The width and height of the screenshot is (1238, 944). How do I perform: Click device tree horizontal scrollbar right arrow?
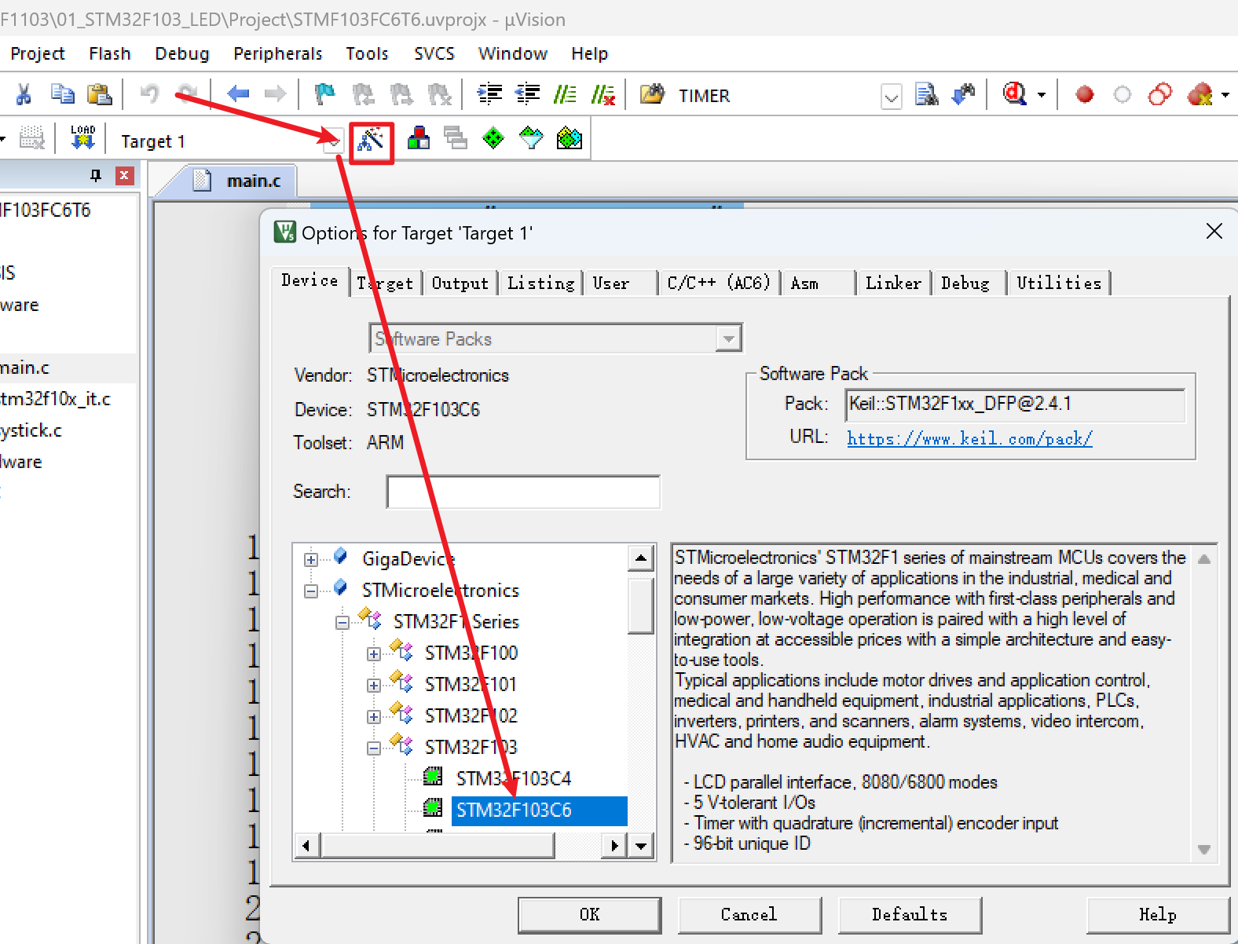pos(614,845)
